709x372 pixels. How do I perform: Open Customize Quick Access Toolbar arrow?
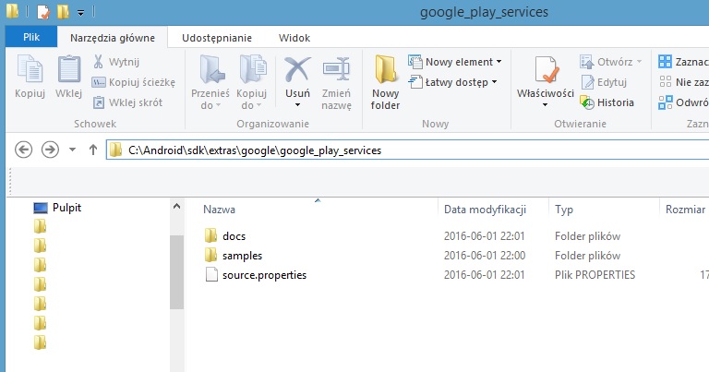[x=80, y=13]
